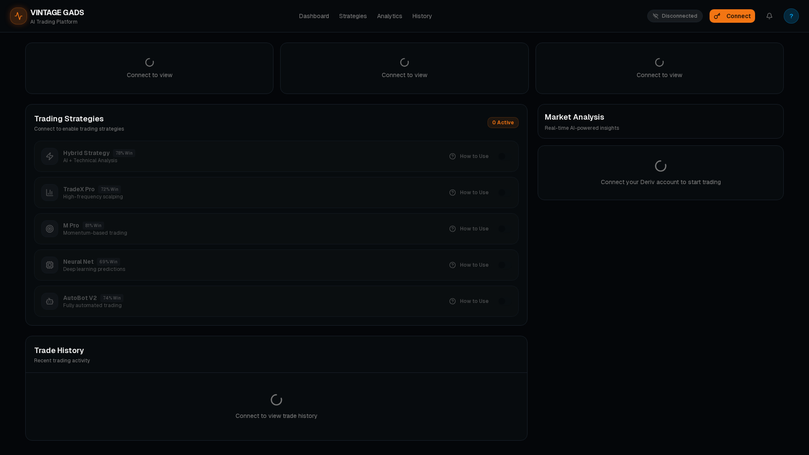Click the question icon beside AutoBot V2's How to Use
The image size is (809, 455).
[x=453, y=301]
